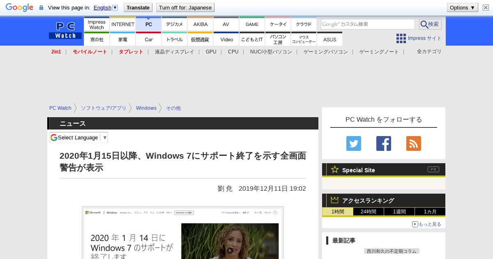Click the その他 breadcrumb link
Viewport: 493px width, 259px height.
(x=173, y=108)
